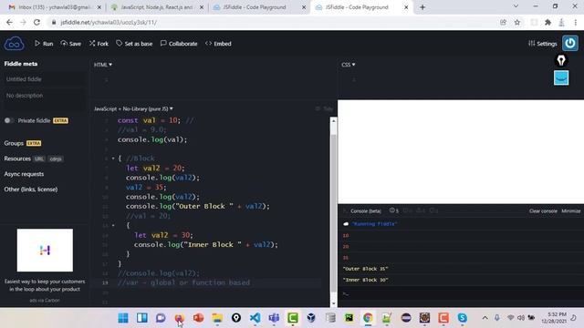This screenshot has width=584, height=328.
Task: Click the blue power avatar button
Action: tap(569, 43)
